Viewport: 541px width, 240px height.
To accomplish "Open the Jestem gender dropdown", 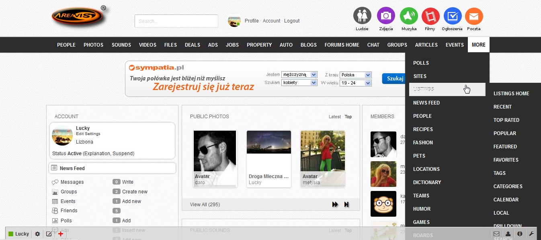I will click(x=299, y=75).
